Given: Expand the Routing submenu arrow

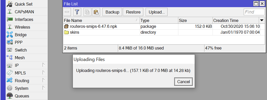Looking at the screenshot, I should tap(44, 80).
